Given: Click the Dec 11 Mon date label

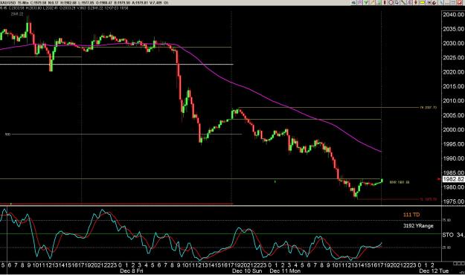Looking at the screenshot, I should pos(285,271).
